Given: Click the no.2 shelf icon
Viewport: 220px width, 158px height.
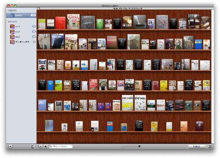Looking at the screenshot, I should tap(12, 32).
